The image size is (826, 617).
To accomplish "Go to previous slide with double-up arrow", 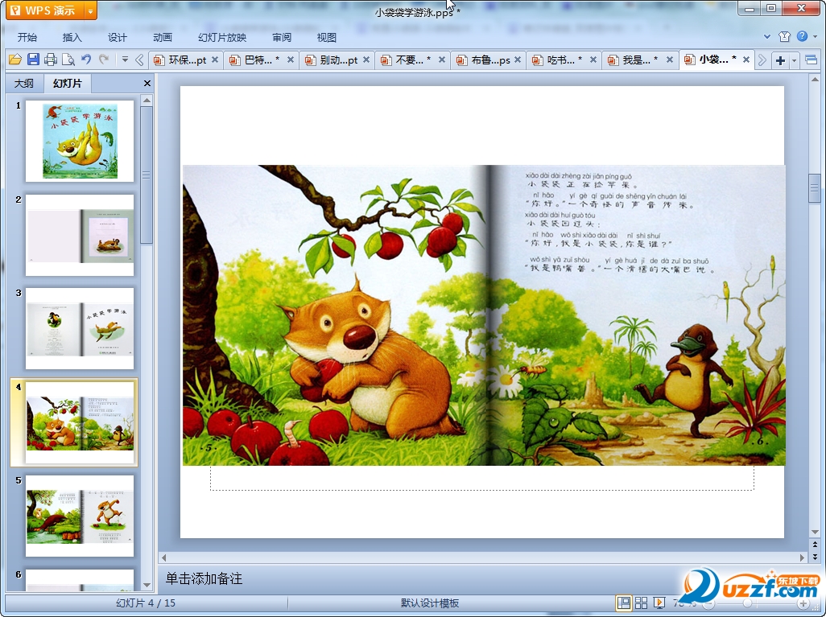I will tap(815, 545).
